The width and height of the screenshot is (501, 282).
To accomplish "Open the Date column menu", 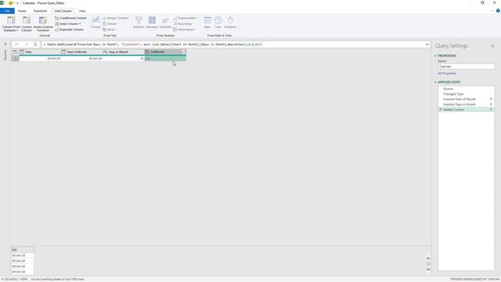I will [x=207, y=23].
